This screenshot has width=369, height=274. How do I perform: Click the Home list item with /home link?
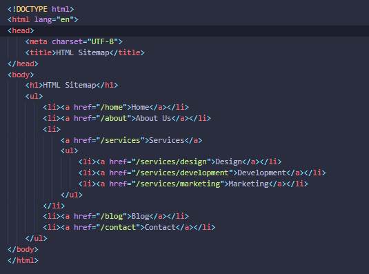(x=116, y=107)
